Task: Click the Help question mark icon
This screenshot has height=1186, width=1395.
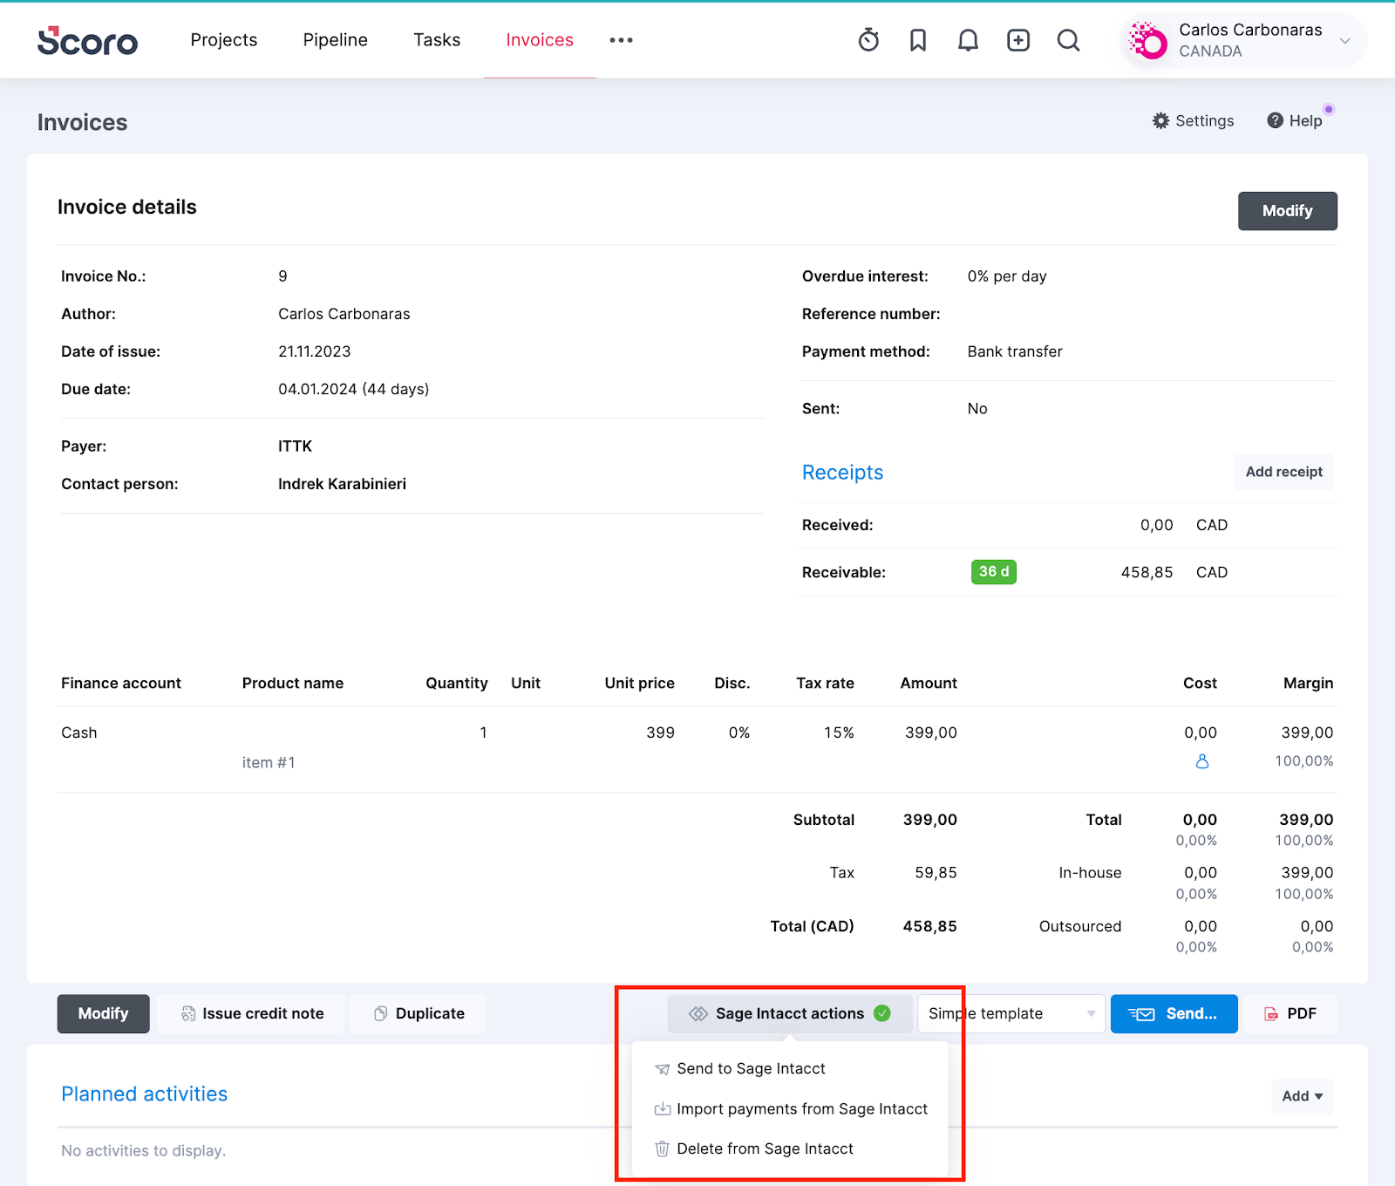Action: coord(1275,121)
